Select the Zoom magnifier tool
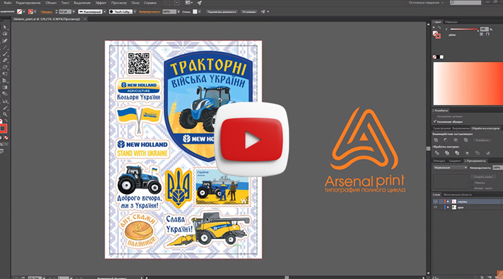This screenshot has height=279, width=503. coord(5,114)
